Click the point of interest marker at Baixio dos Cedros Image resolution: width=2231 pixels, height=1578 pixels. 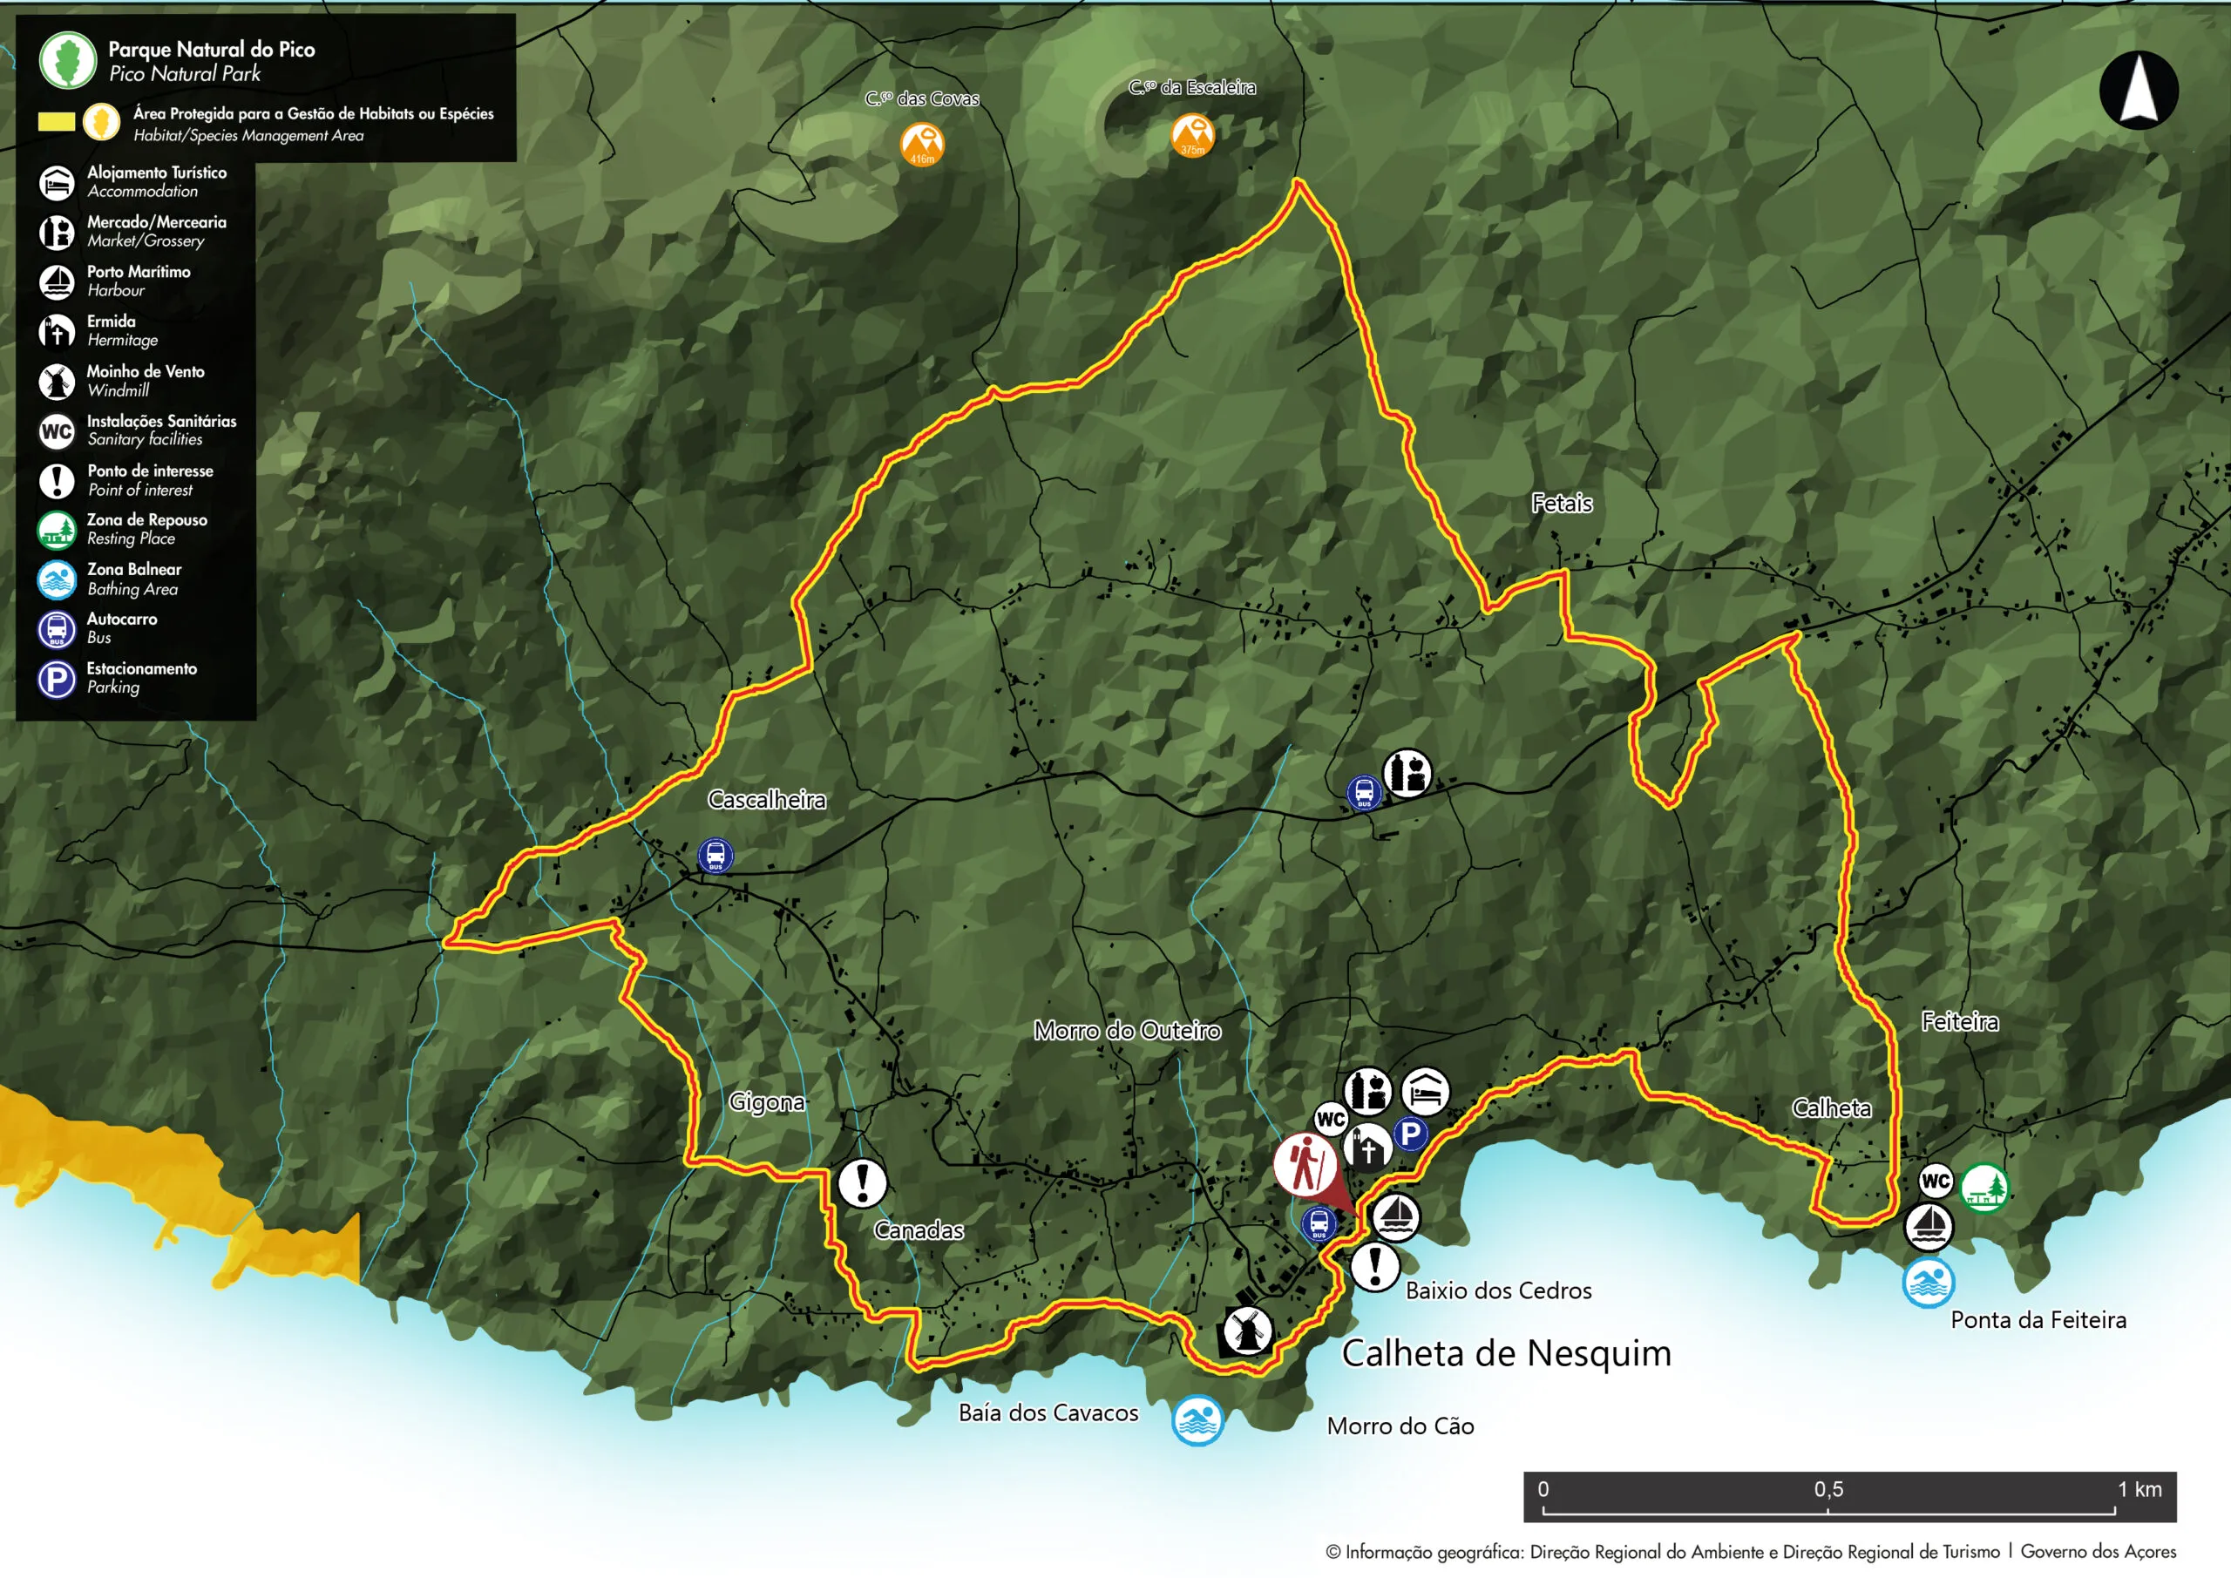click(x=1375, y=1266)
